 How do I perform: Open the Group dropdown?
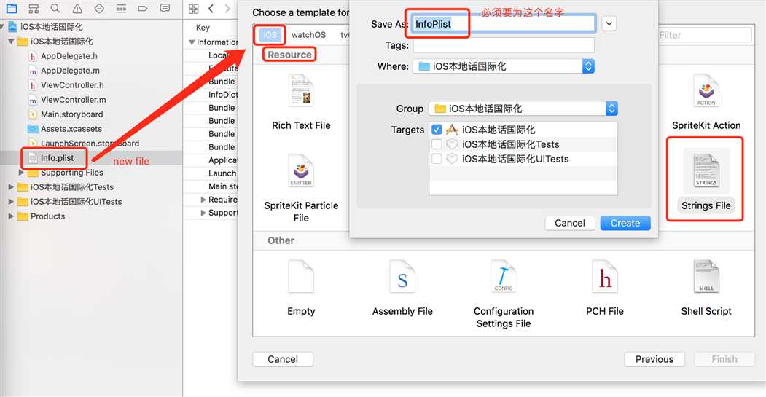click(x=523, y=109)
